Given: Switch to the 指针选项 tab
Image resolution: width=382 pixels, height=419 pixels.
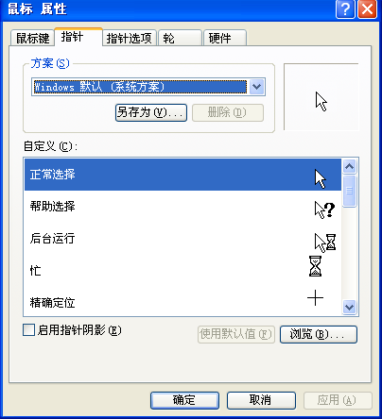Looking at the screenshot, I should 130,38.
